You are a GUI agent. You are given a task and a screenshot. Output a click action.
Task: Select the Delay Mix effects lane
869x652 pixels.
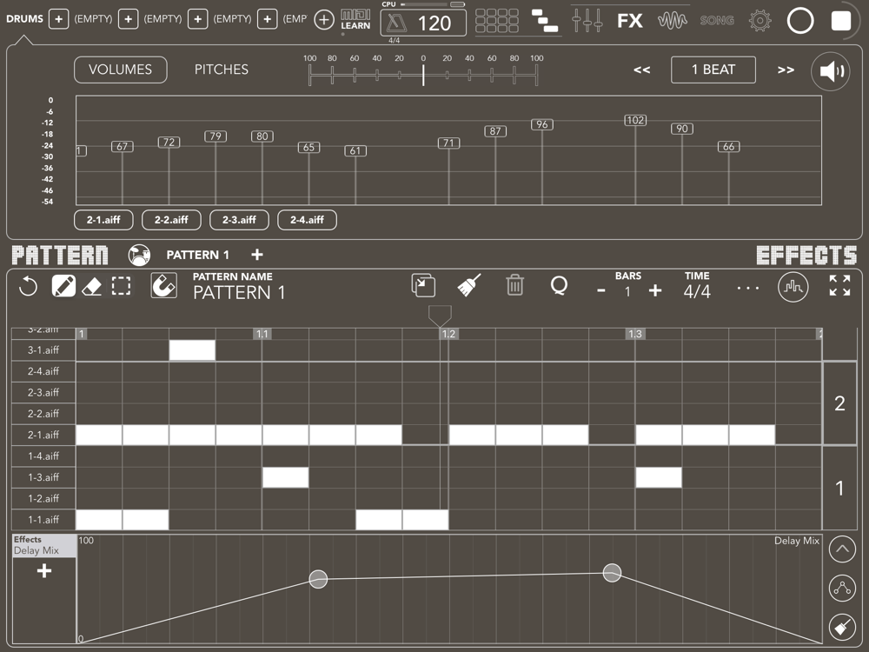pos(44,546)
